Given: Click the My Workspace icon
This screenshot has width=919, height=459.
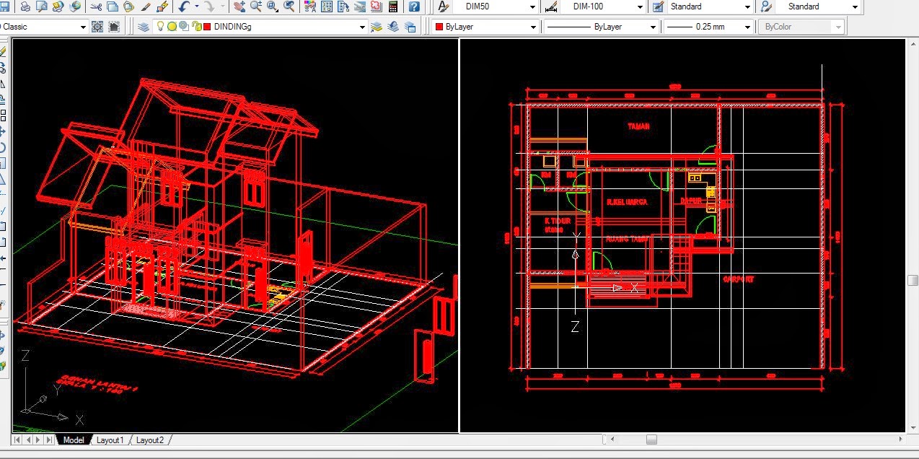Looking at the screenshot, I should [115, 27].
